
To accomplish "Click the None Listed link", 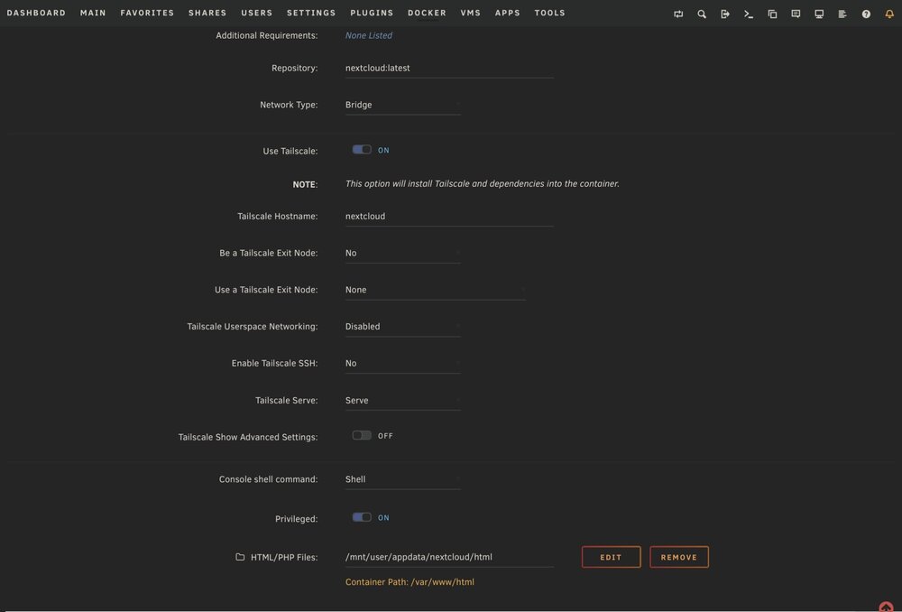I will click(x=369, y=35).
